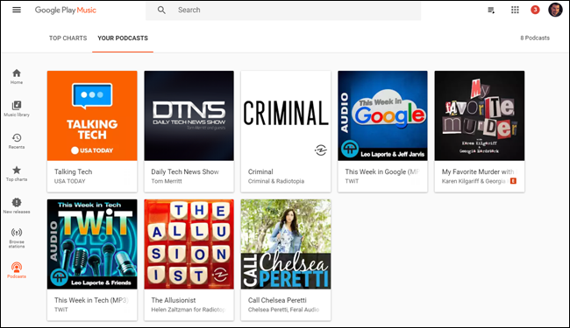
Task: Click Chelsea Peretti, Feral Audio text
Action: point(283,310)
